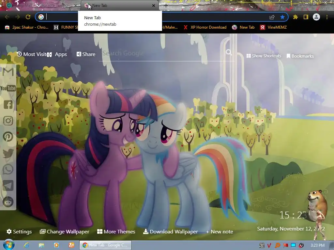Open the XP Horror Download bookmark

tap(205, 27)
